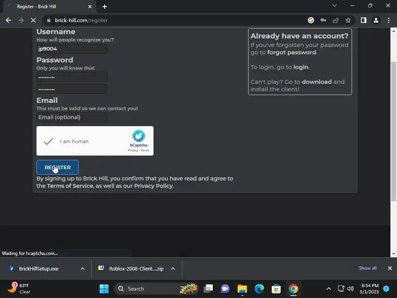The width and height of the screenshot is (397, 298).
Task: Open the Terms of Service link
Action: pyautogui.click(x=70, y=186)
